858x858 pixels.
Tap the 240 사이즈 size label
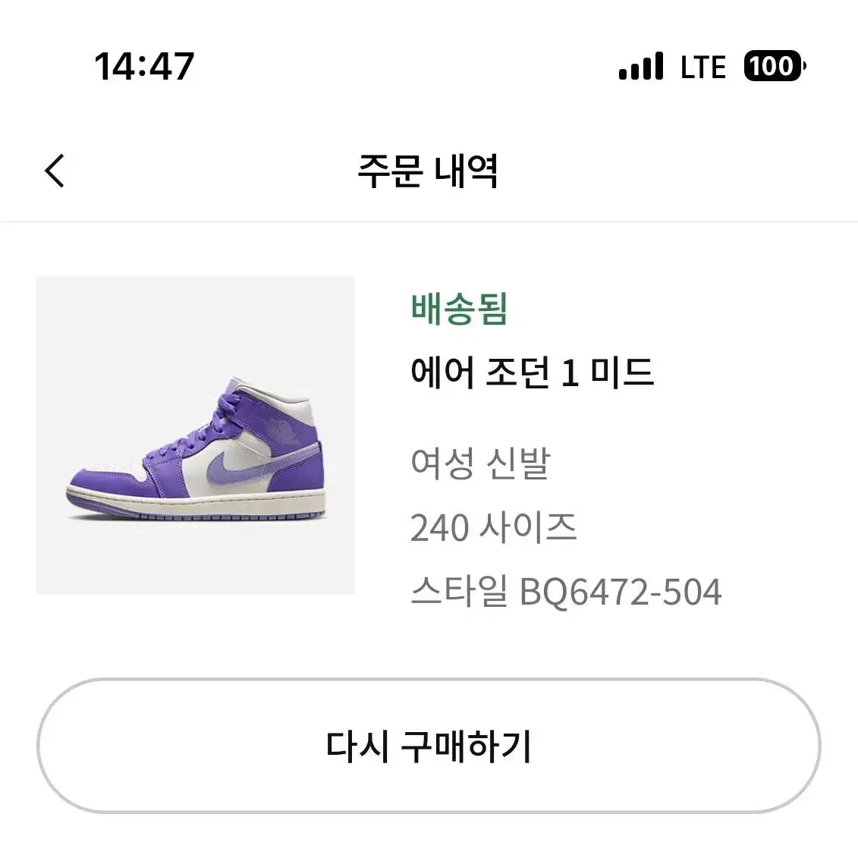click(494, 528)
